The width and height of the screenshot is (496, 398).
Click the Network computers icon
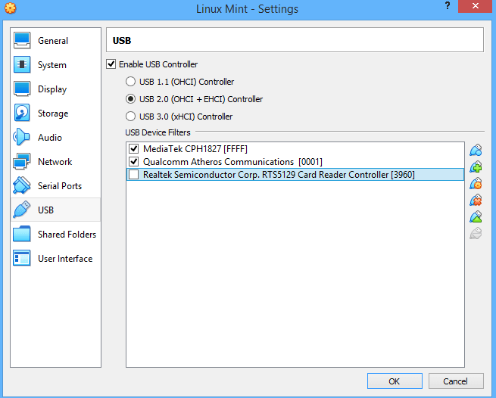click(22, 161)
